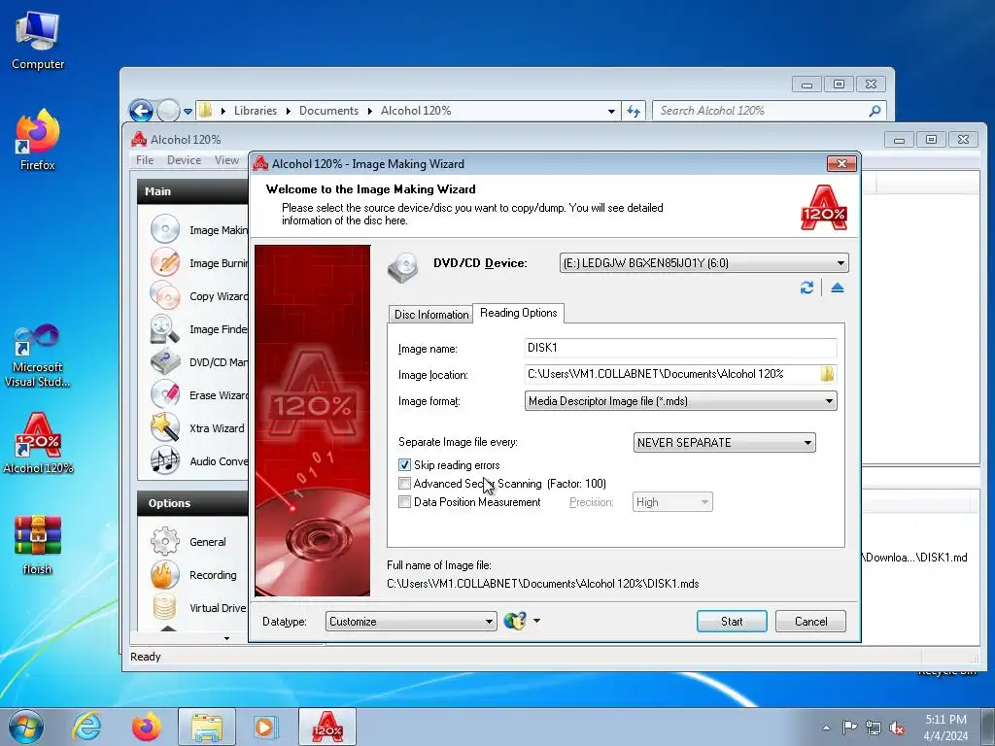
Task: Open Firefox desktop shortcut
Action: click(38, 140)
